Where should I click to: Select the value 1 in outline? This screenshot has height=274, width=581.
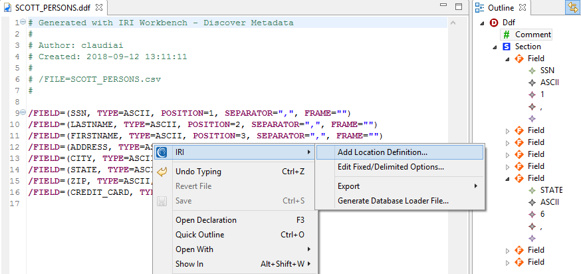(x=542, y=94)
